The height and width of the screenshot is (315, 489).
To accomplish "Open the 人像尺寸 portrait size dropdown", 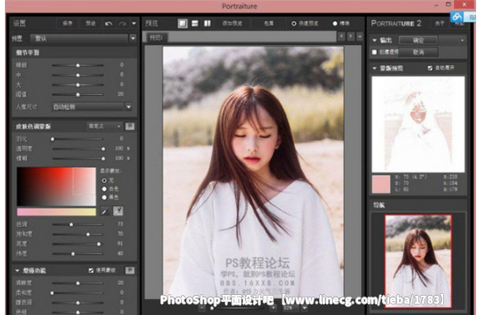I will pyautogui.click(x=92, y=107).
